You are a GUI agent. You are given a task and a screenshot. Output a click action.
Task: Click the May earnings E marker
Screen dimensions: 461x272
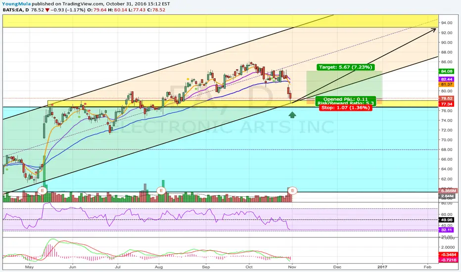[x=43, y=190]
